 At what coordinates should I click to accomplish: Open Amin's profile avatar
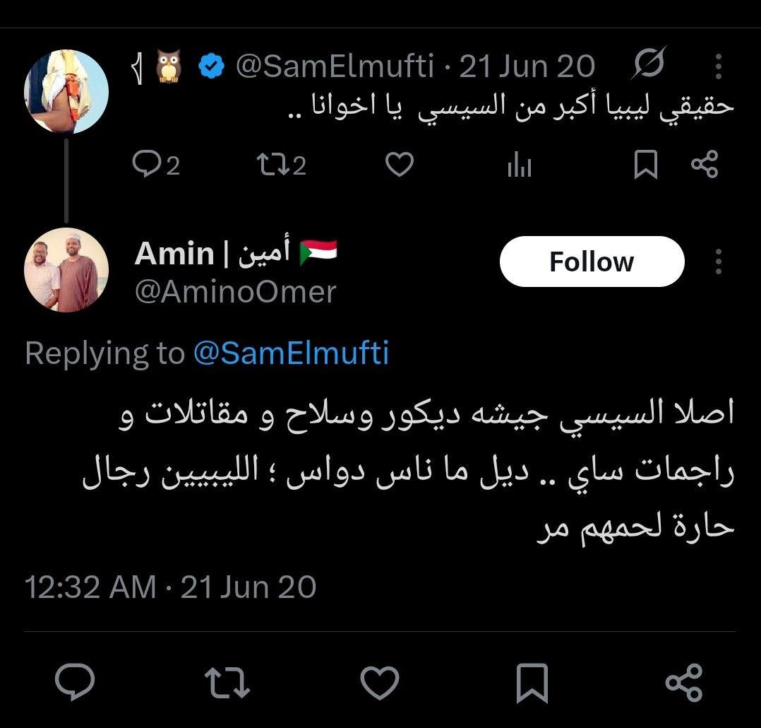[66, 269]
